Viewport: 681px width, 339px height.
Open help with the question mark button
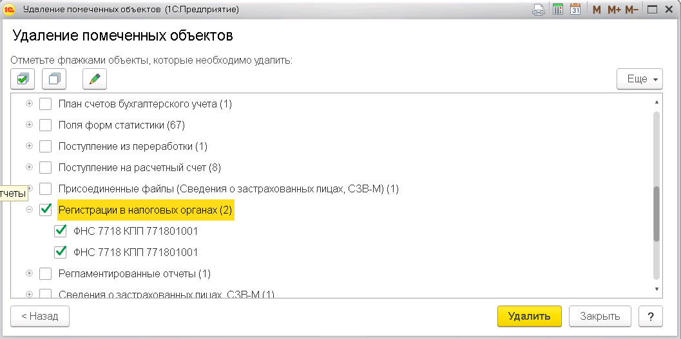pyautogui.click(x=651, y=316)
